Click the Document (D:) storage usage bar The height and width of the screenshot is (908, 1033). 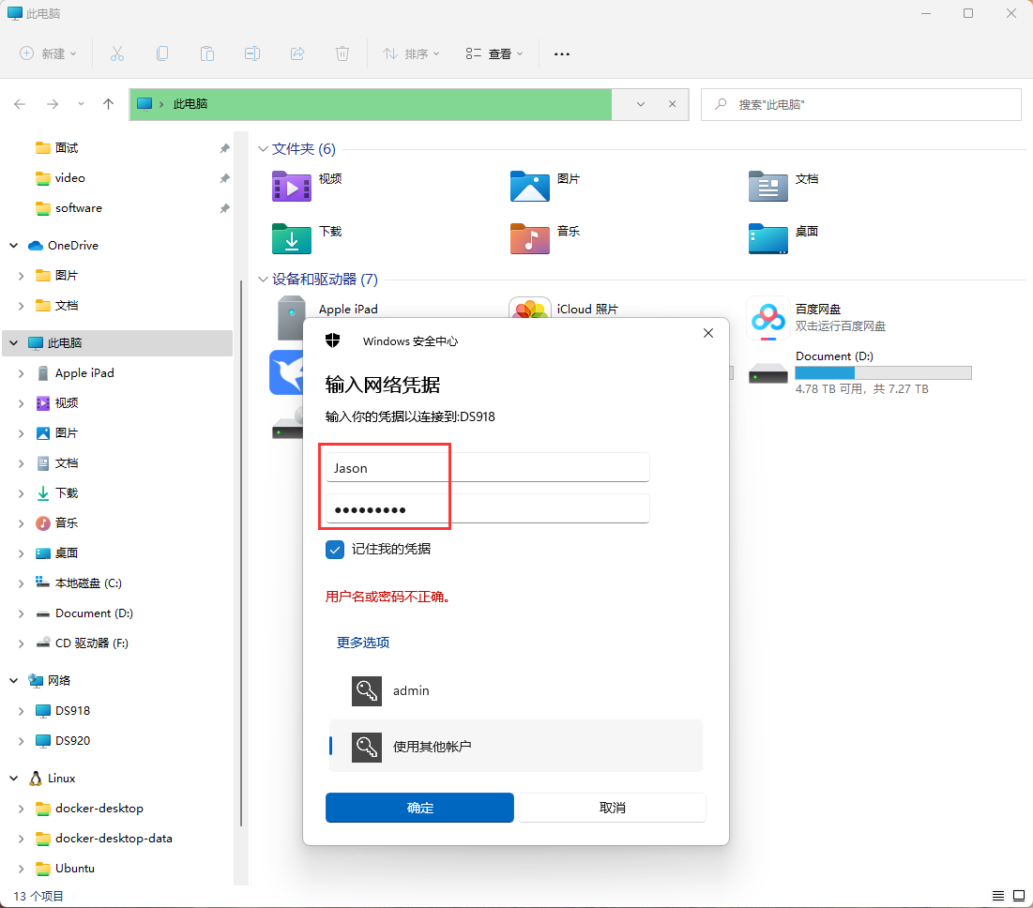tap(882, 373)
